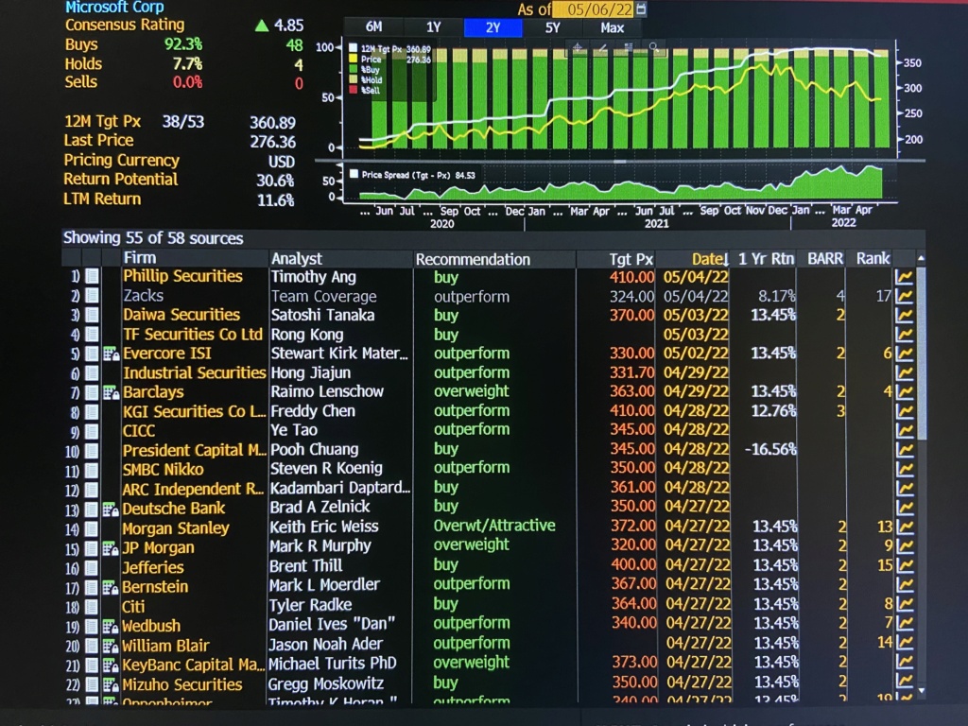Sort table by 1 Yr Rtn column header

click(x=766, y=259)
